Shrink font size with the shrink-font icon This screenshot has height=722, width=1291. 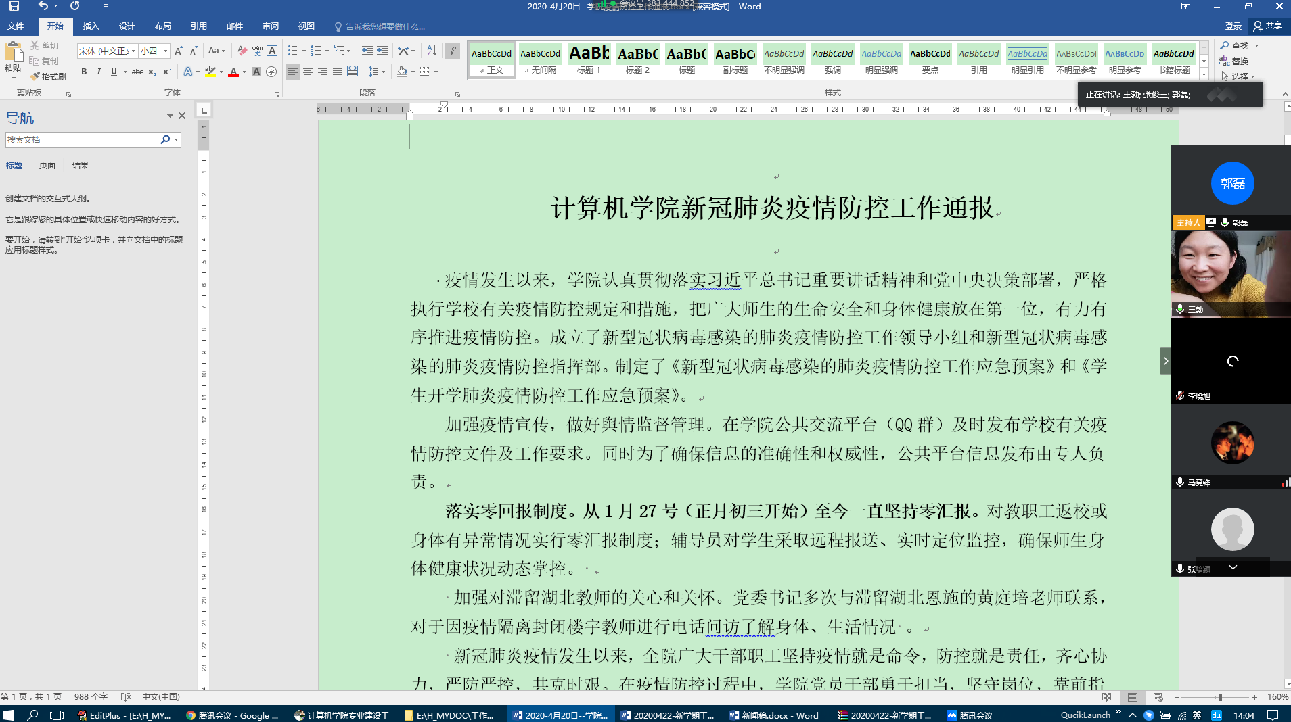click(194, 51)
